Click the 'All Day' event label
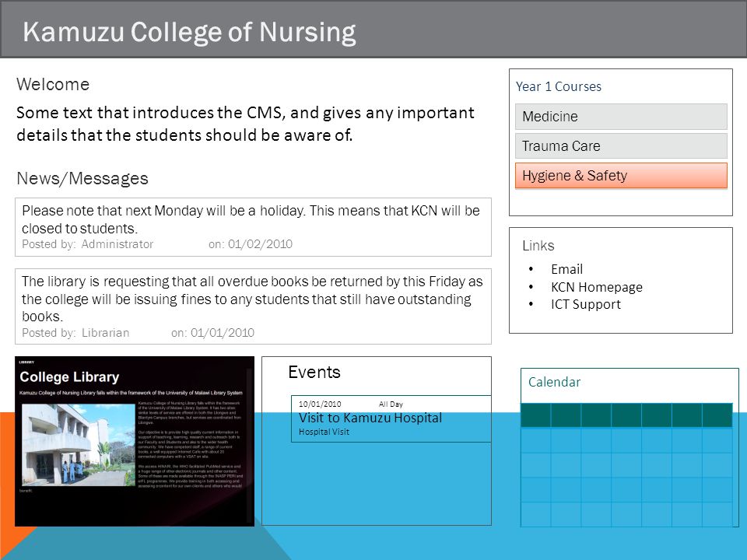 click(x=391, y=404)
